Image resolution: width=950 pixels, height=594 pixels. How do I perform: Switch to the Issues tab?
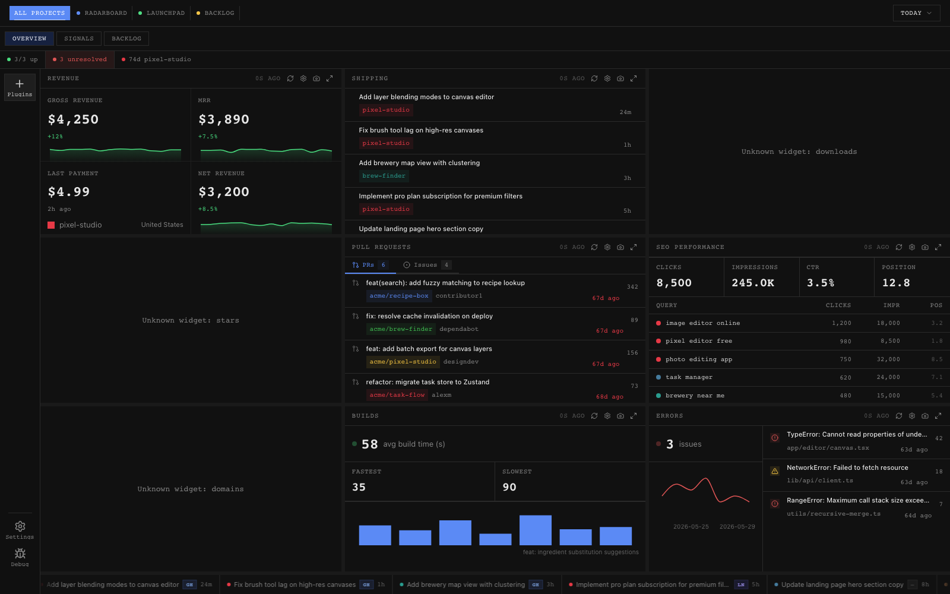(x=426, y=265)
